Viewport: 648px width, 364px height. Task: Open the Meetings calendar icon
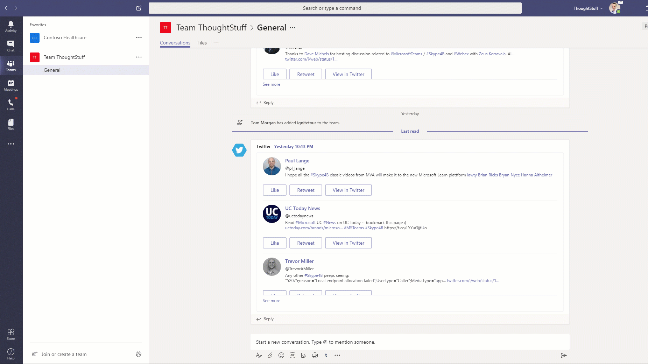pyautogui.click(x=11, y=85)
